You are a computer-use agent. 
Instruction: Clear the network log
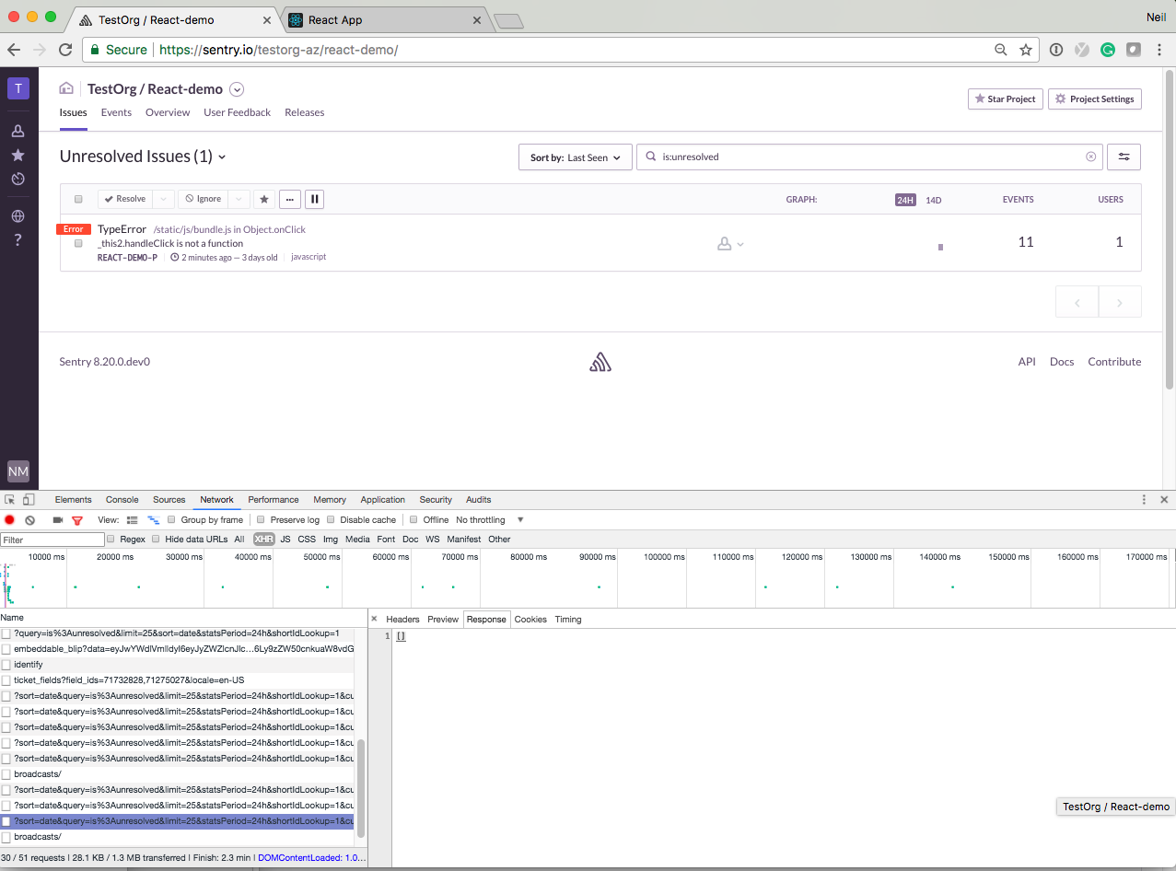29,520
